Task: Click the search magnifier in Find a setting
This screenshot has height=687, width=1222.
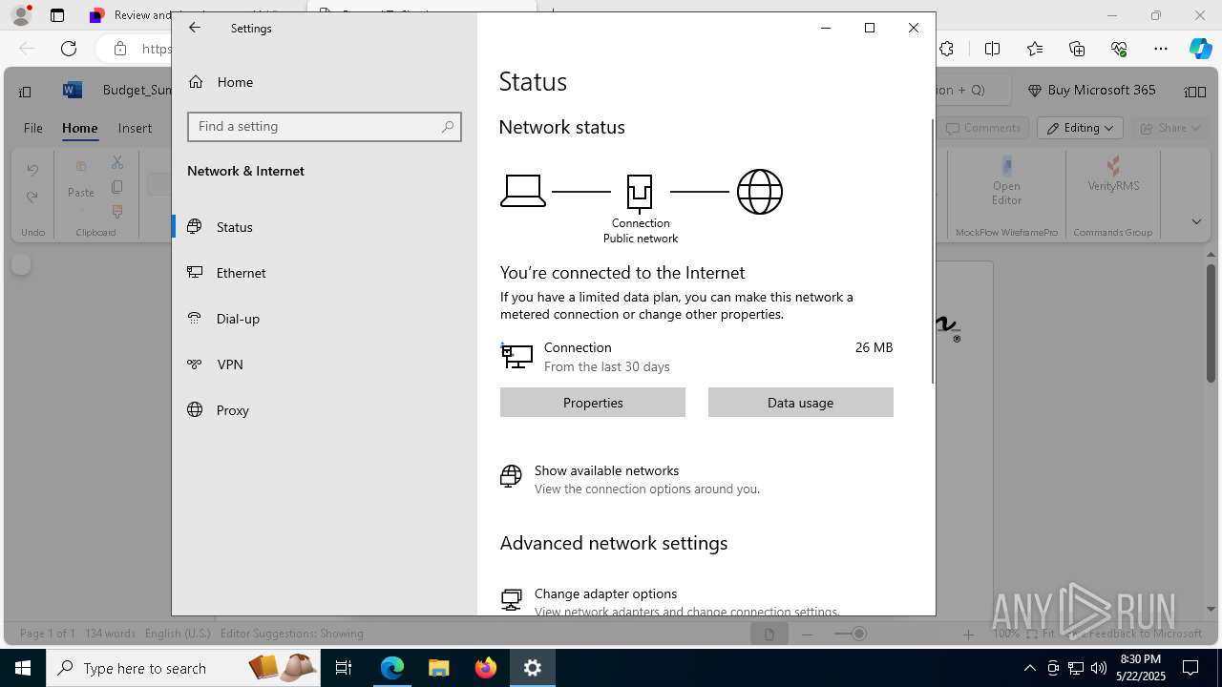Action: click(448, 127)
